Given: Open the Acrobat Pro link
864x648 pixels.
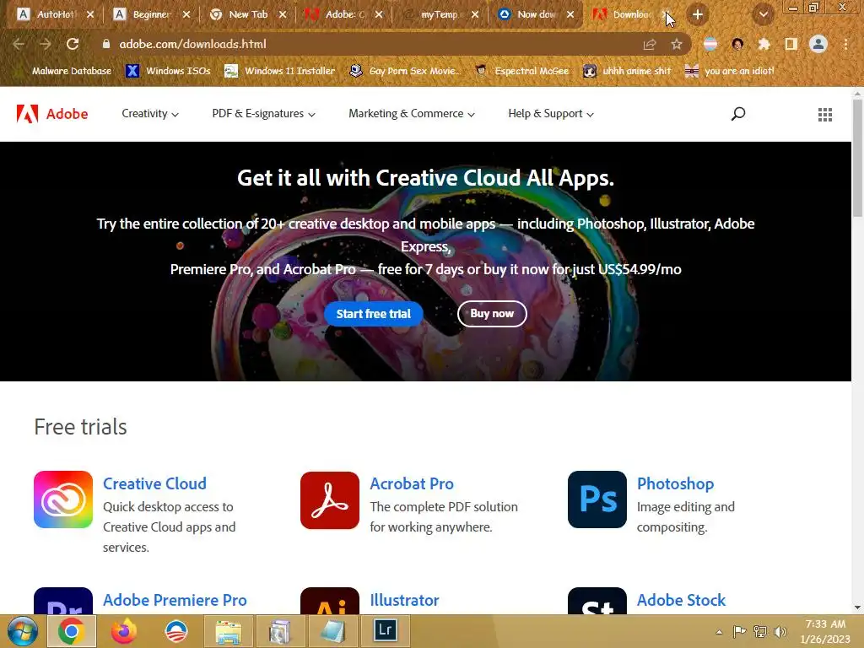Looking at the screenshot, I should click(x=412, y=483).
